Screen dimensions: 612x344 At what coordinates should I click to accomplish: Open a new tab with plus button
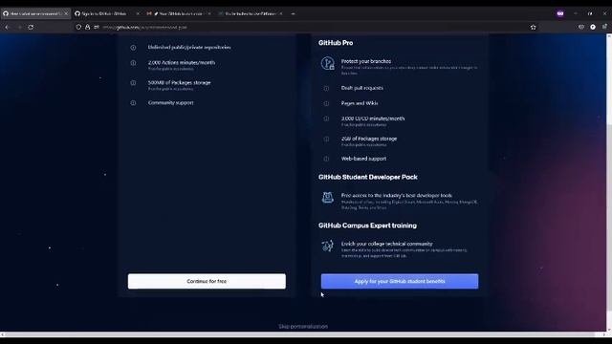click(293, 13)
